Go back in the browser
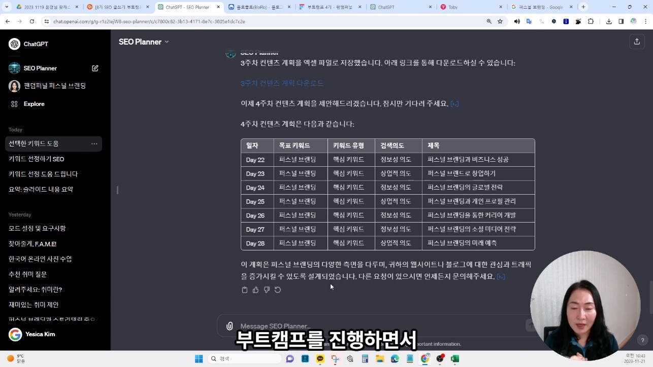 (8, 21)
